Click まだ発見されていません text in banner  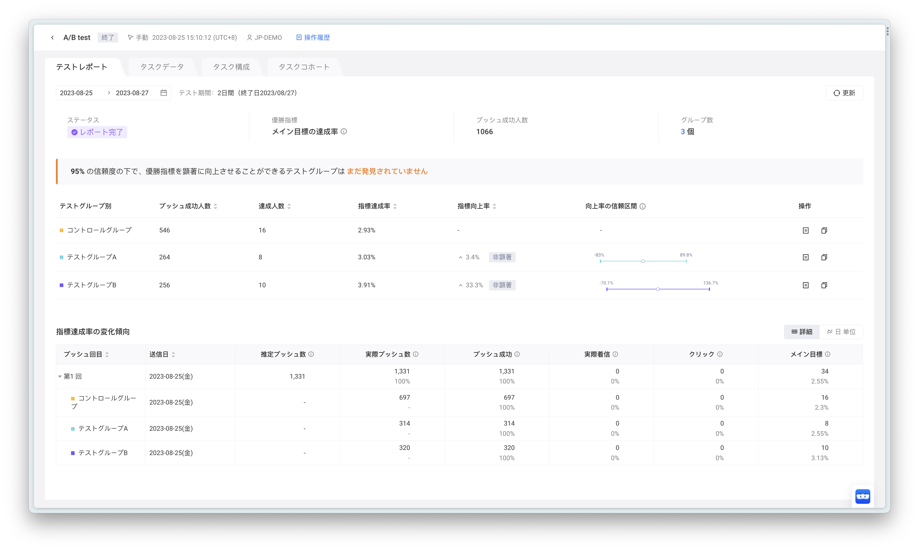click(387, 172)
